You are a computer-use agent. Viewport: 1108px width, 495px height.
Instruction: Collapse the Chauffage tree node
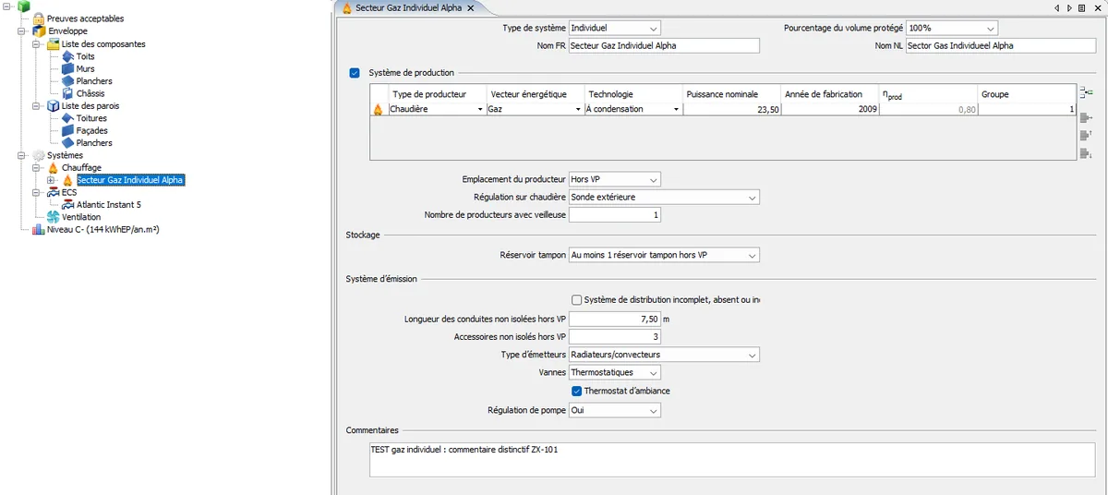tap(37, 168)
